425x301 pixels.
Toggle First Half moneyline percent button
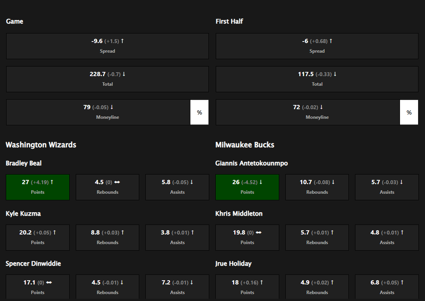tap(409, 112)
